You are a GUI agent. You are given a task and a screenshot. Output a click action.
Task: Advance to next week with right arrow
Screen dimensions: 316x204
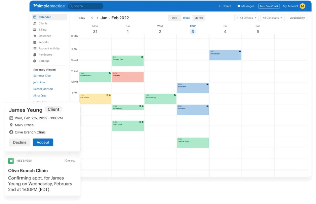click(97, 18)
